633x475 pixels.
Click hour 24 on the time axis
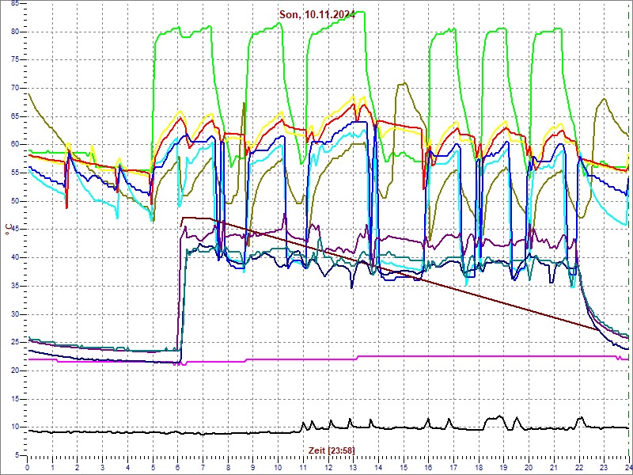[628, 466]
